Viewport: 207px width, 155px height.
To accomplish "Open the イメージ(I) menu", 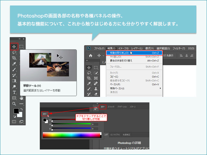I will click(123, 48).
